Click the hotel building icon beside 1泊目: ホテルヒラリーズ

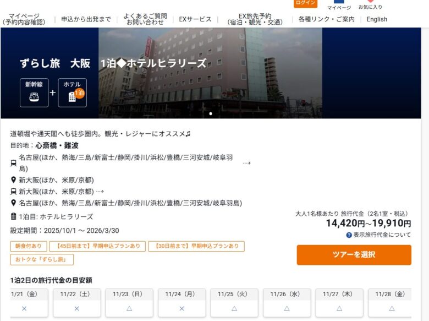14,216
